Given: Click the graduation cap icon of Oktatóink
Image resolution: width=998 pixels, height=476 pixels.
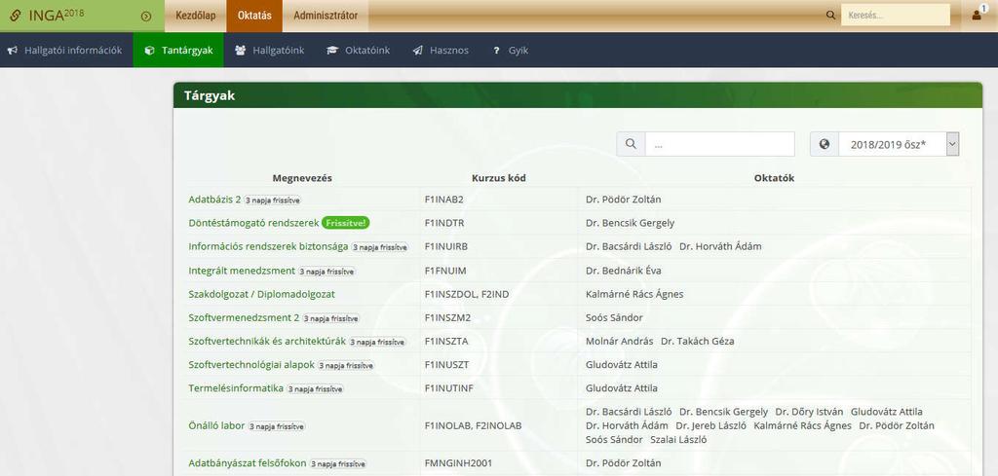Looking at the screenshot, I should (333, 51).
